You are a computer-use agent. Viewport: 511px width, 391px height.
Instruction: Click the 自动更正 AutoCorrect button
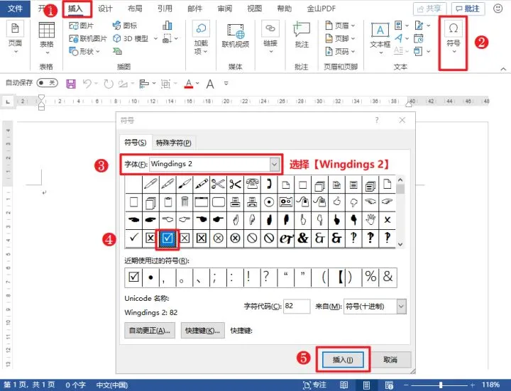tap(150, 331)
